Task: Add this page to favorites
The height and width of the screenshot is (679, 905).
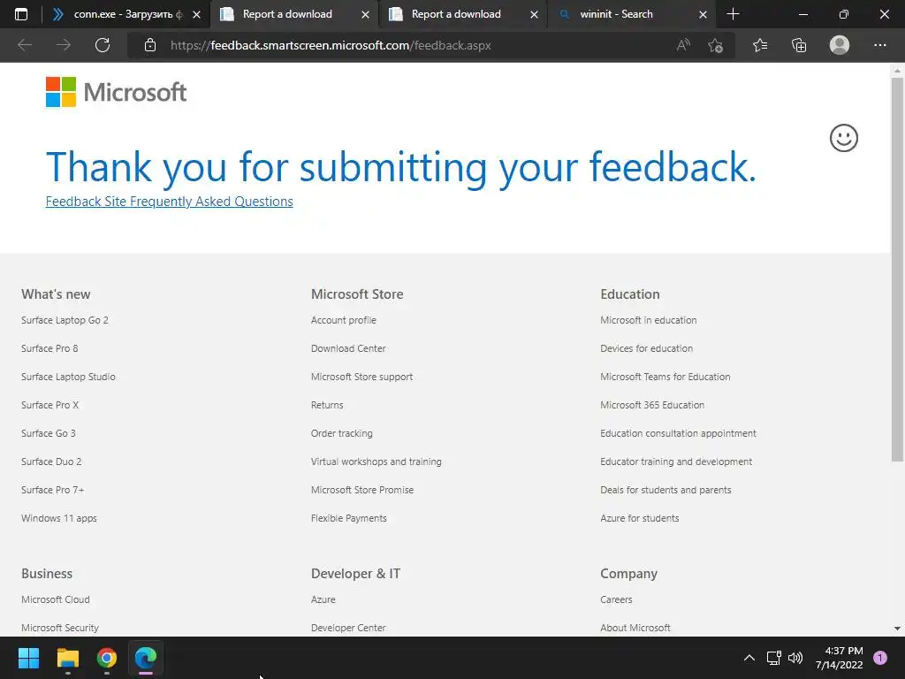Action: [716, 45]
